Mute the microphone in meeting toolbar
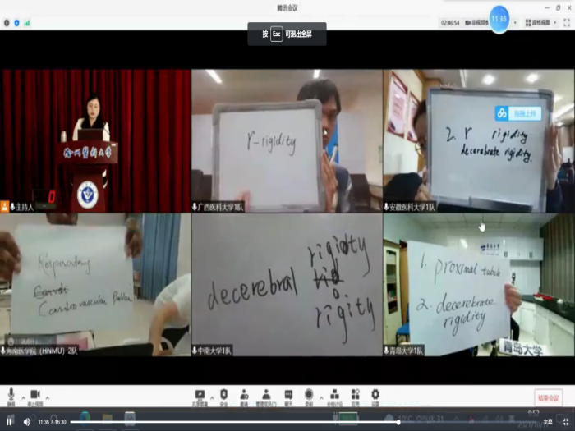Screen dimensions: 575x431 (11, 395)
